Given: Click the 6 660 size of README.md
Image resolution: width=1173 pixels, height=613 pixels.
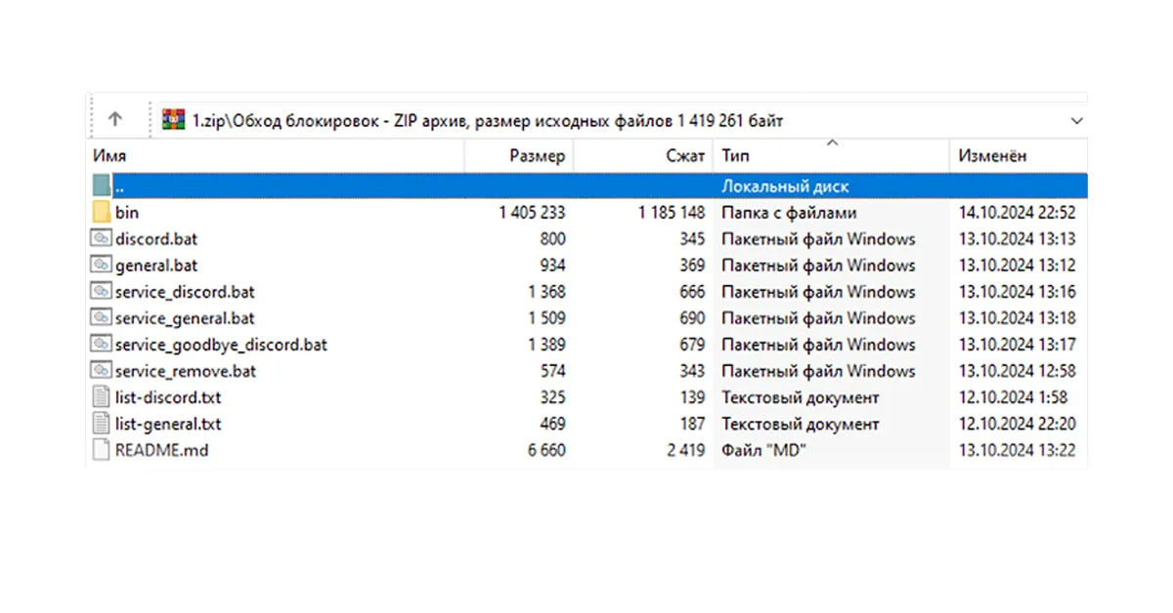Looking at the screenshot, I should click(546, 450).
